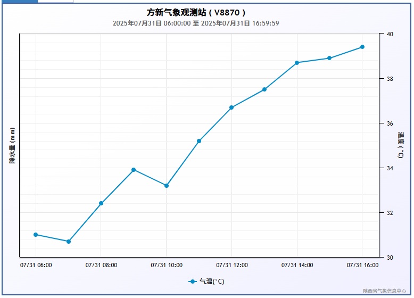Image resolution: width=414 pixels, height=298 pixels.
Task: Select the 11:00 data point marker
Action: [x=199, y=141]
